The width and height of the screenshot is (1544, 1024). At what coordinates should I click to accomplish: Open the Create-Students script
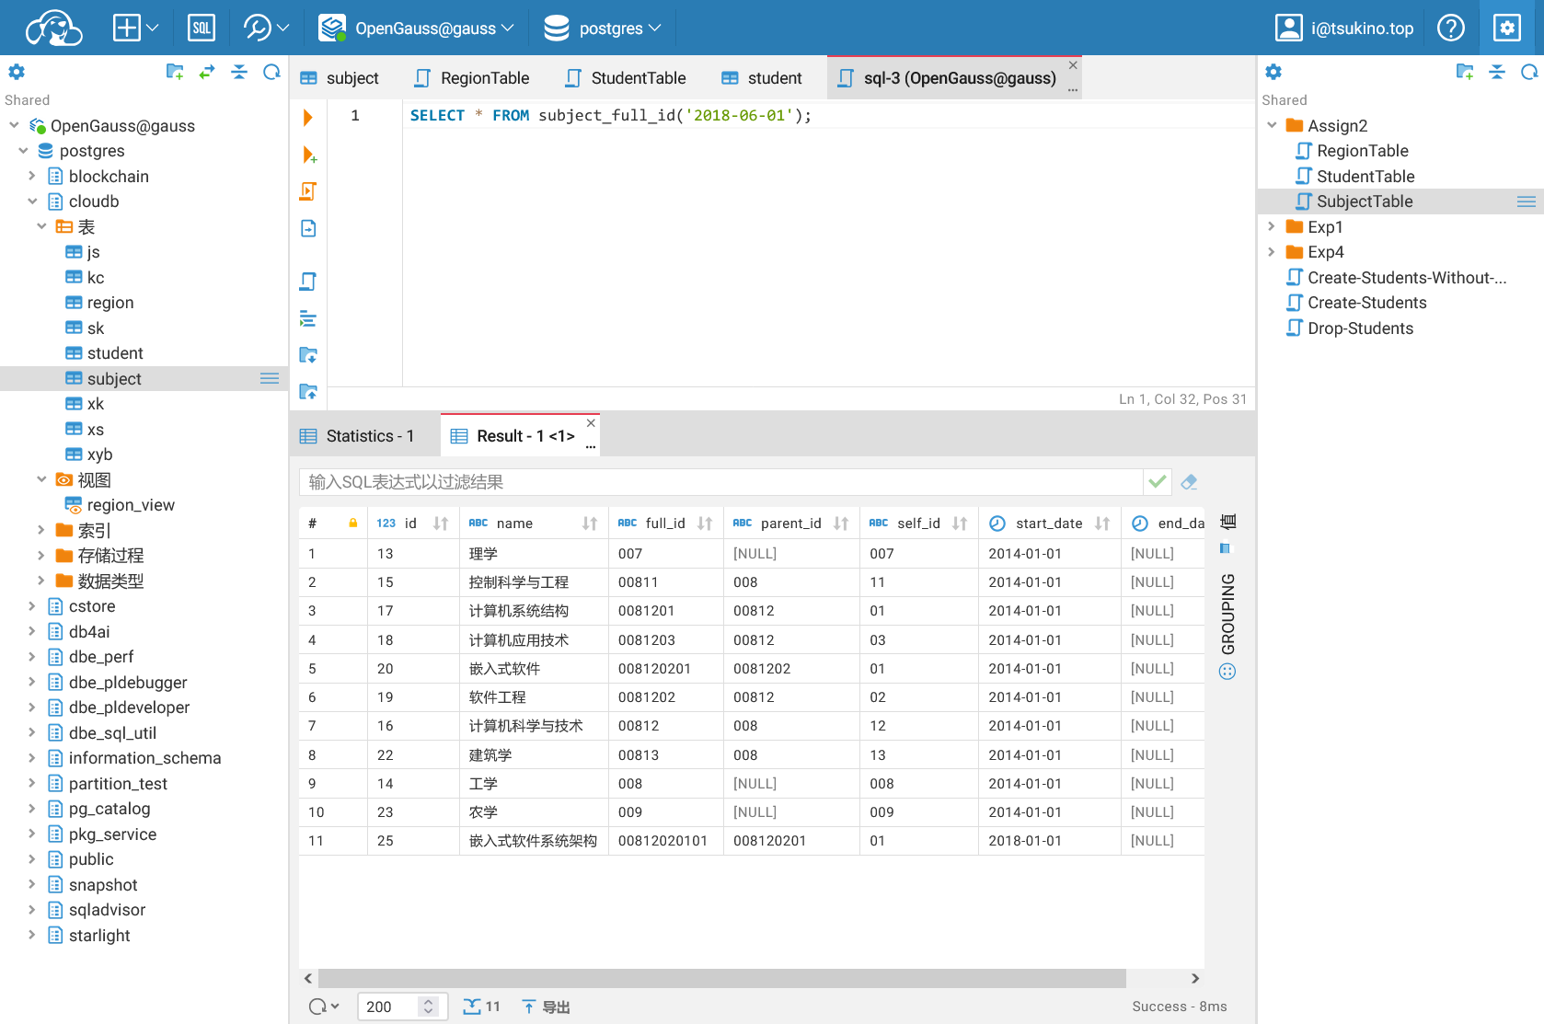(x=1366, y=303)
